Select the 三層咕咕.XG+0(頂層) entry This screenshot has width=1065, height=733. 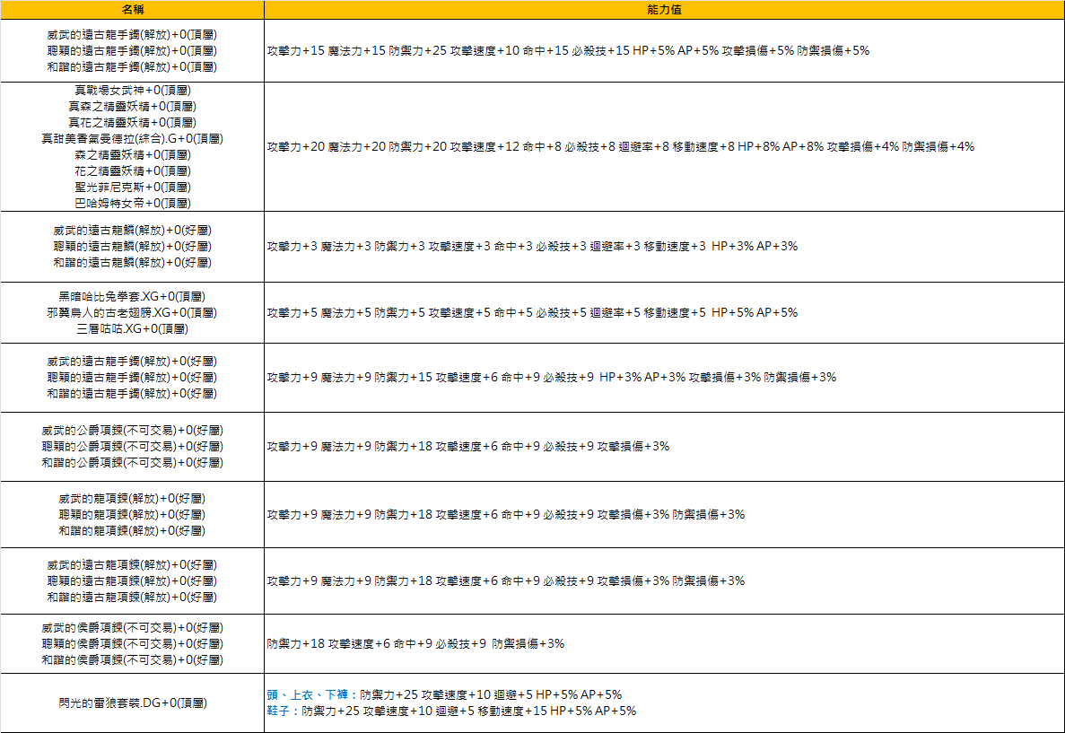(133, 329)
